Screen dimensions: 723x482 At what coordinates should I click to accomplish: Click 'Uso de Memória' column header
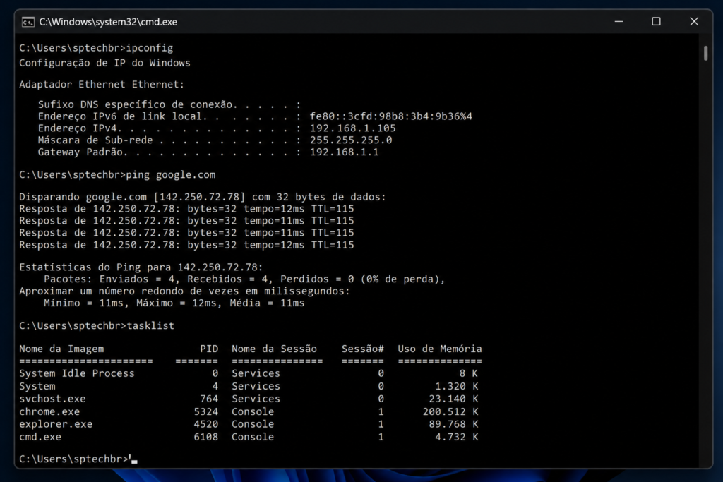coord(440,349)
